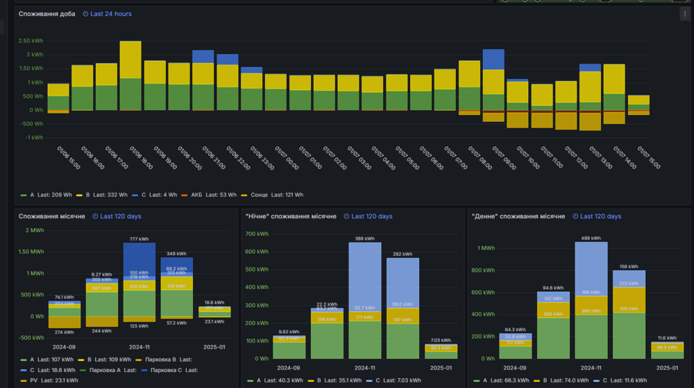
Task: Click clock icon in "Нічне" споживання panel
Action: [346, 217]
